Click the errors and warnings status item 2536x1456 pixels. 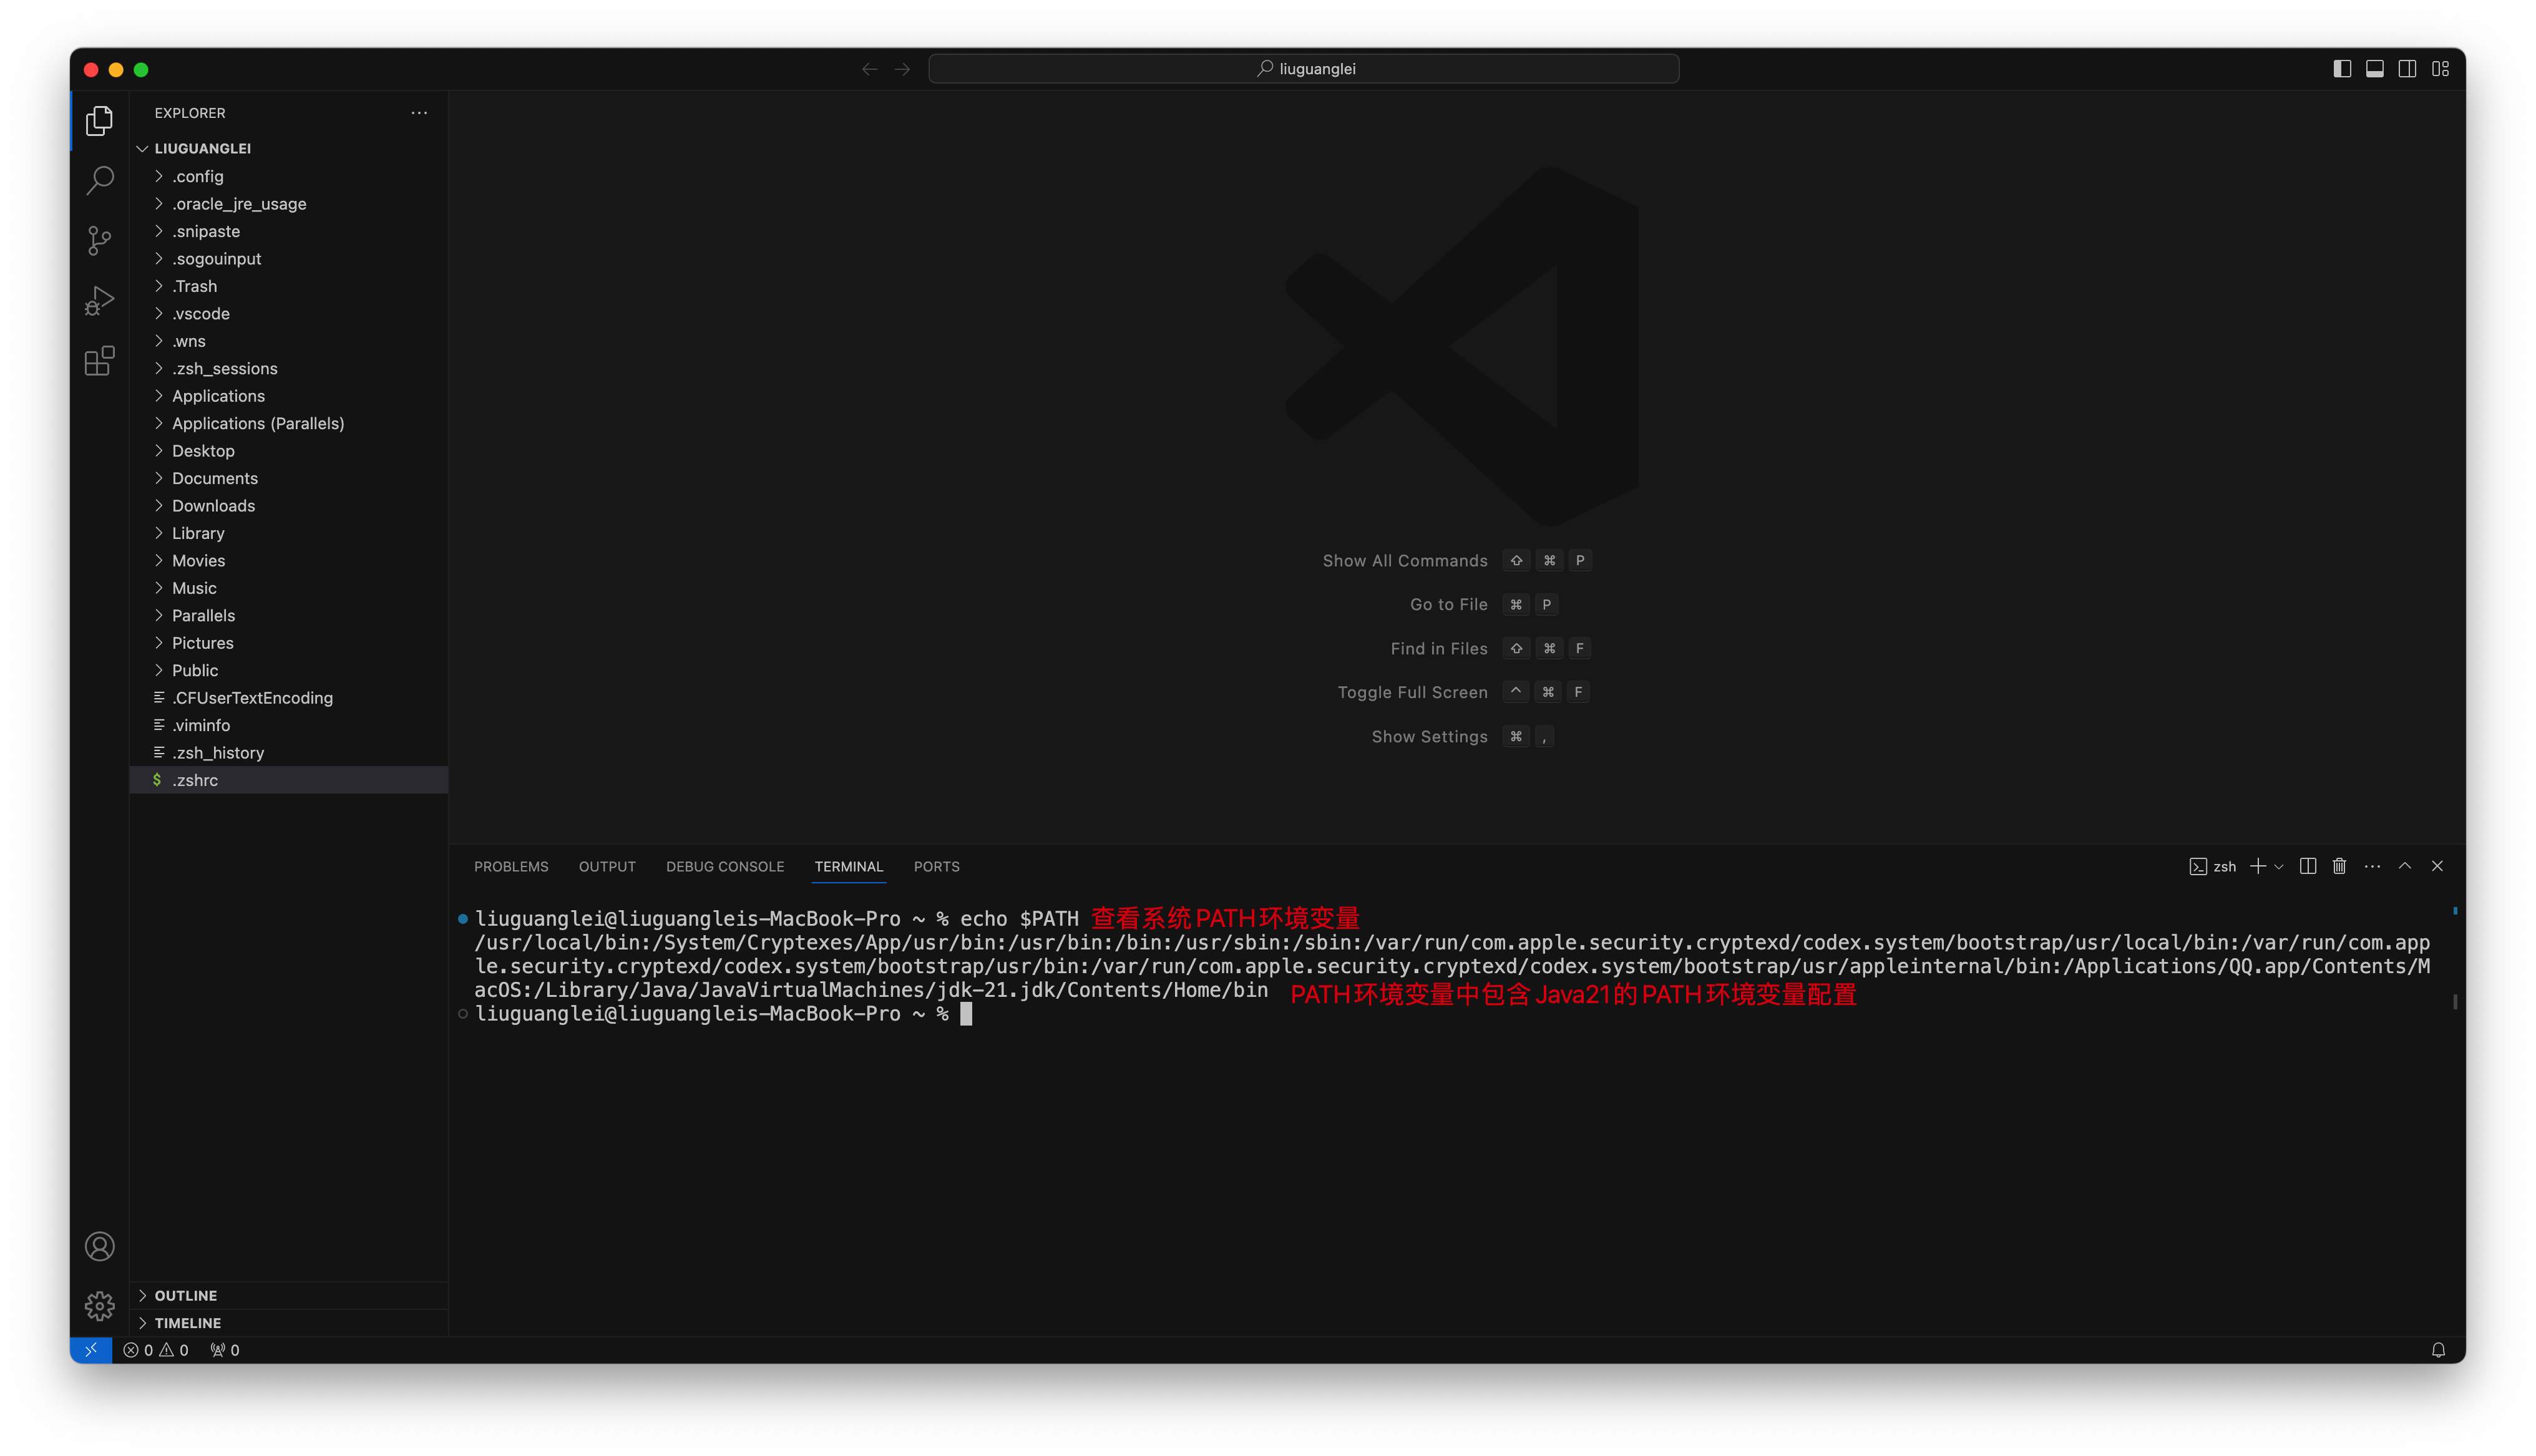click(x=156, y=1350)
